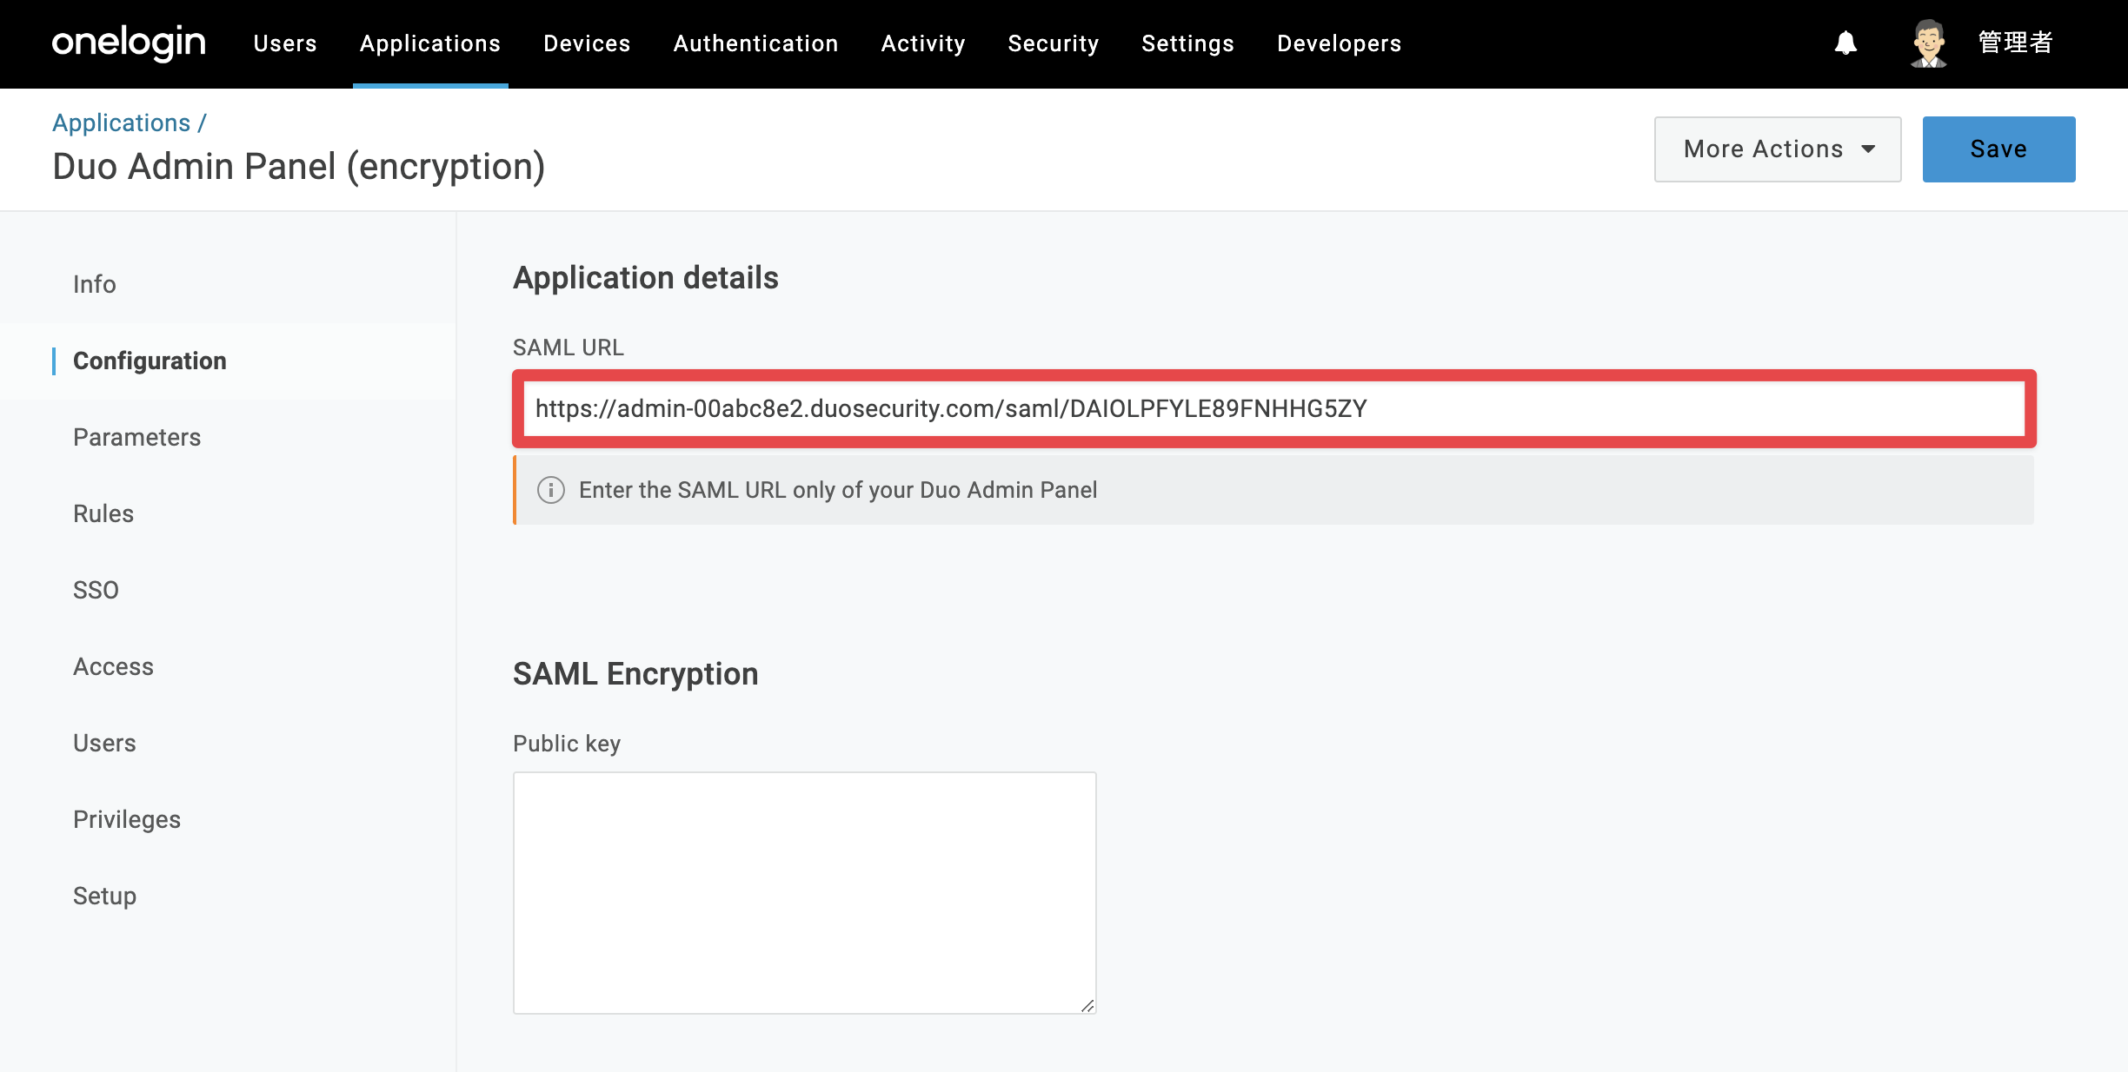Click into the SAML URL field

point(1274,408)
